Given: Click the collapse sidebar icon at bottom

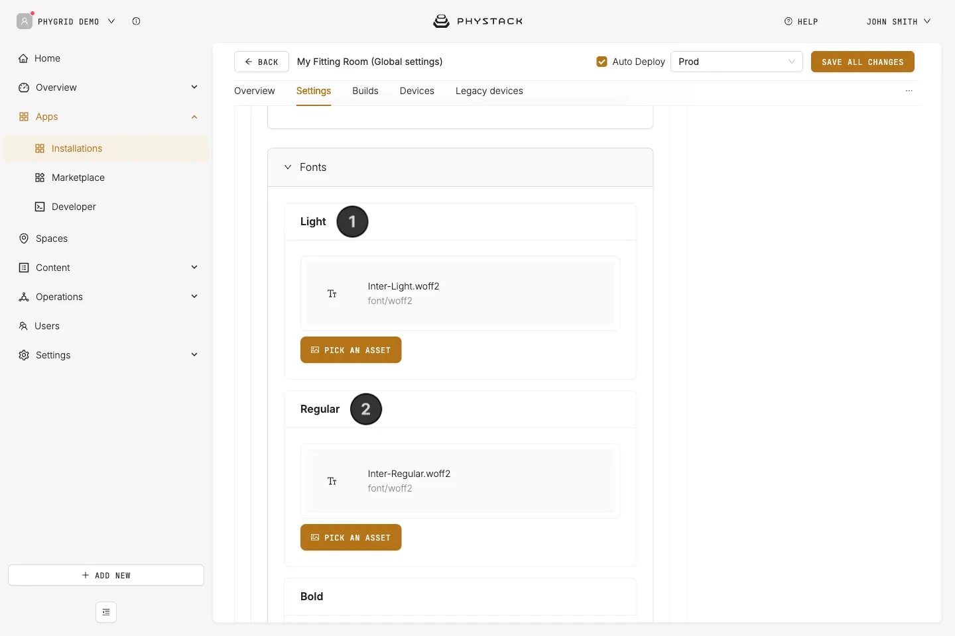Looking at the screenshot, I should [x=106, y=612].
